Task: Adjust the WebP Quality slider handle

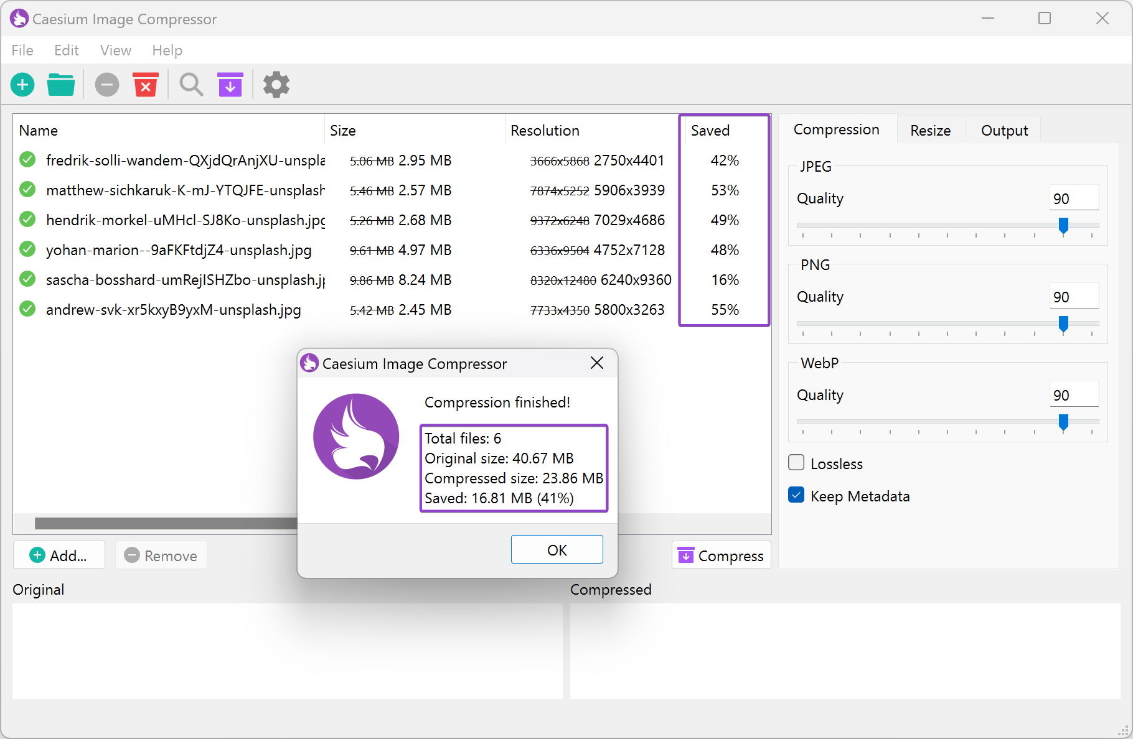Action: [1063, 422]
